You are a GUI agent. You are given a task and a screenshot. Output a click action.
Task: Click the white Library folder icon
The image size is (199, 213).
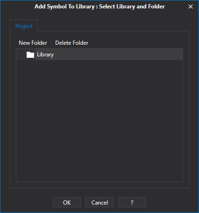pyautogui.click(x=30, y=55)
